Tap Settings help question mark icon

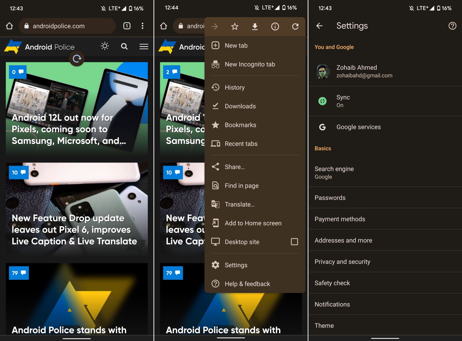[x=452, y=26]
